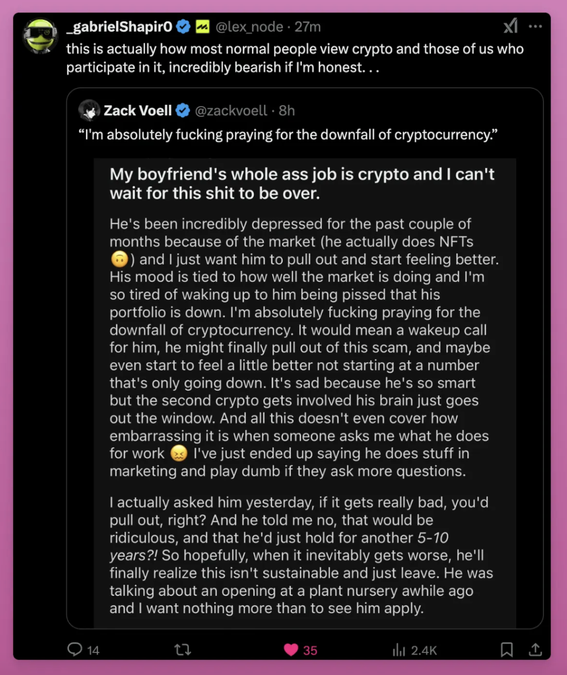The width and height of the screenshot is (567, 675).
Task: Open the _gabrielShapir0 display name link
Action: (120, 27)
